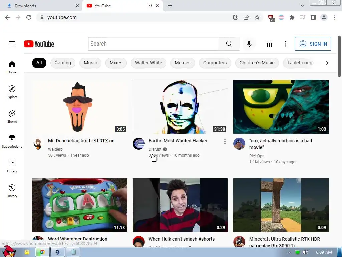Open the Chrome three-dot menu
This screenshot has width=342, height=257.
pos(335,17)
